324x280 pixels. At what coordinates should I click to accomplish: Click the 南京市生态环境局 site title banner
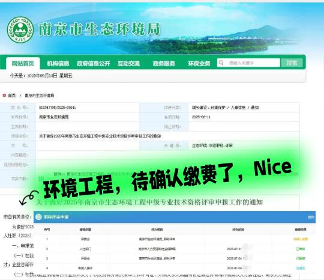coord(100,29)
